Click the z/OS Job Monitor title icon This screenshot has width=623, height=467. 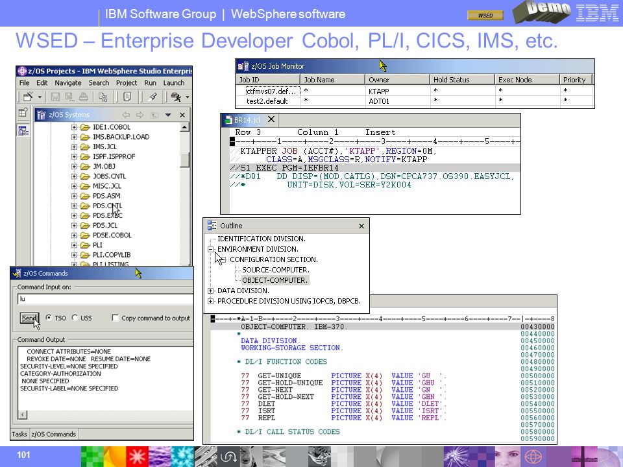coord(243,66)
